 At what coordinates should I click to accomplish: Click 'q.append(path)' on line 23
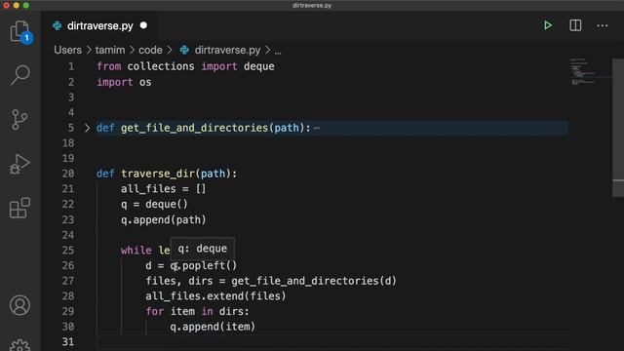point(164,219)
